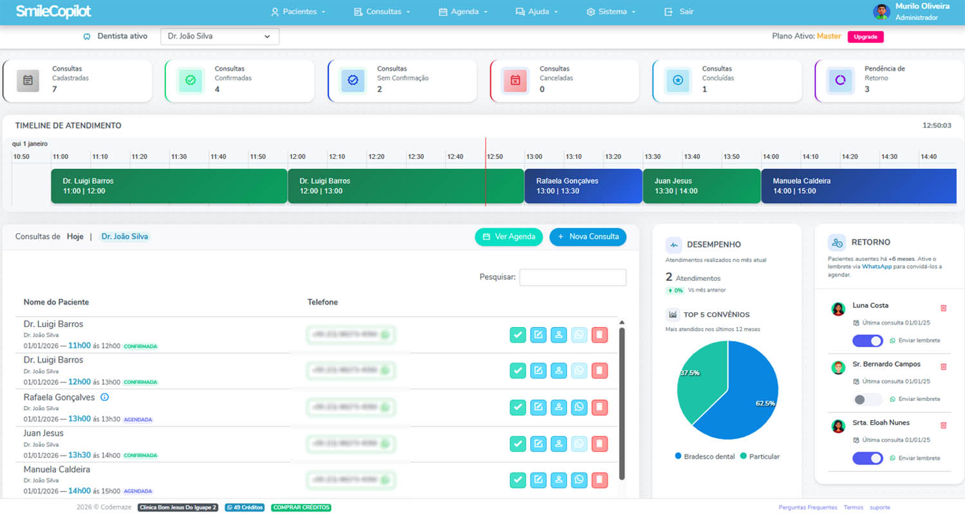Delete Manuela Caldeira appointment with trash icon
The height and width of the screenshot is (514, 965).
click(600, 480)
